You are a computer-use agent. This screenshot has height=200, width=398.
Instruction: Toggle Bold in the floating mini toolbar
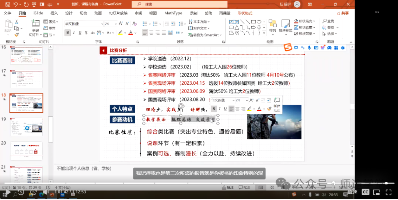(x=214, y=109)
